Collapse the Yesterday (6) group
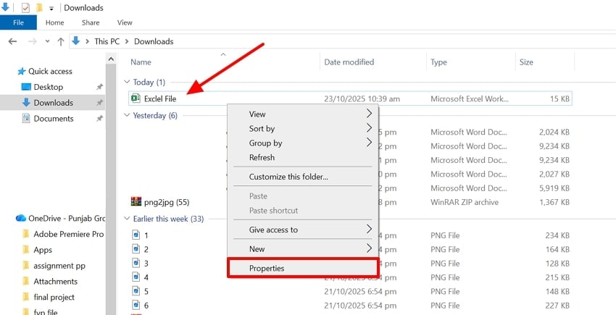Viewport: 616px width, 315px height. (127, 115)
